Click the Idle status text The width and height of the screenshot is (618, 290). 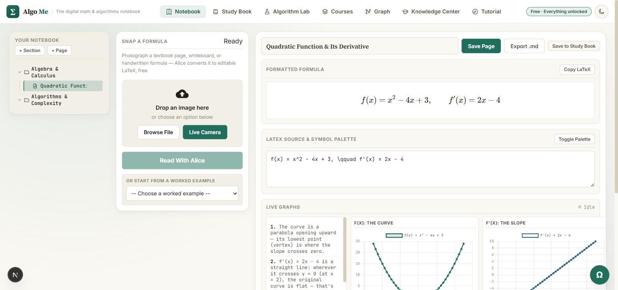(x=589, y=207)
